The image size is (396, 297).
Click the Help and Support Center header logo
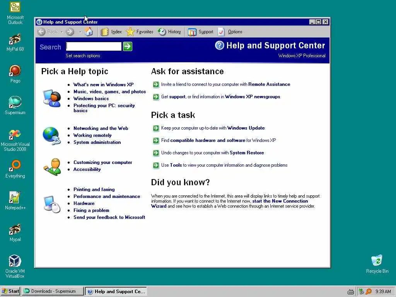tap(220, 46)
